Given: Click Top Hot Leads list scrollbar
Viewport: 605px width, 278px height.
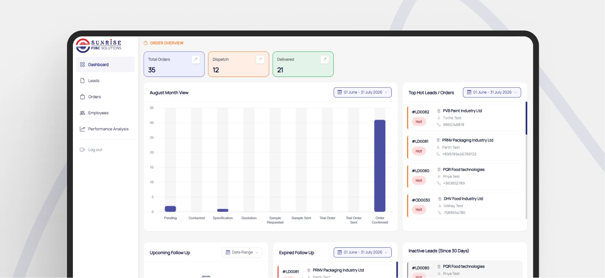Looking at the screenshot, I should [x=526, y=118].
